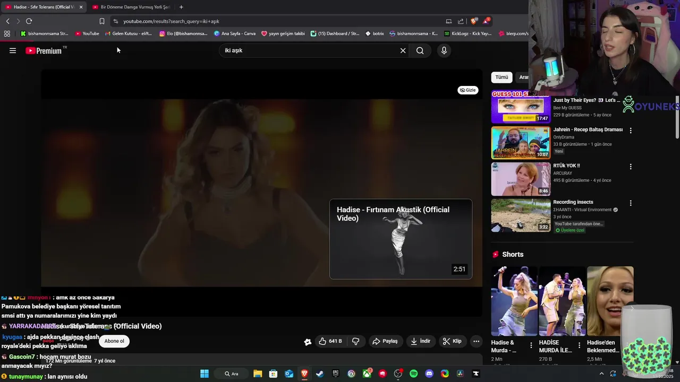
Task: Go back in browser history
Action: (x=7, y=21)
